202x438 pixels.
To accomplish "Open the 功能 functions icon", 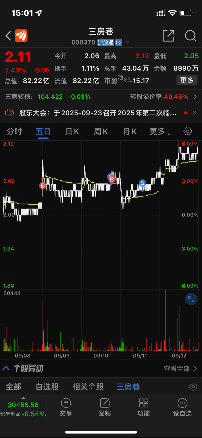I will click(144, 407).
